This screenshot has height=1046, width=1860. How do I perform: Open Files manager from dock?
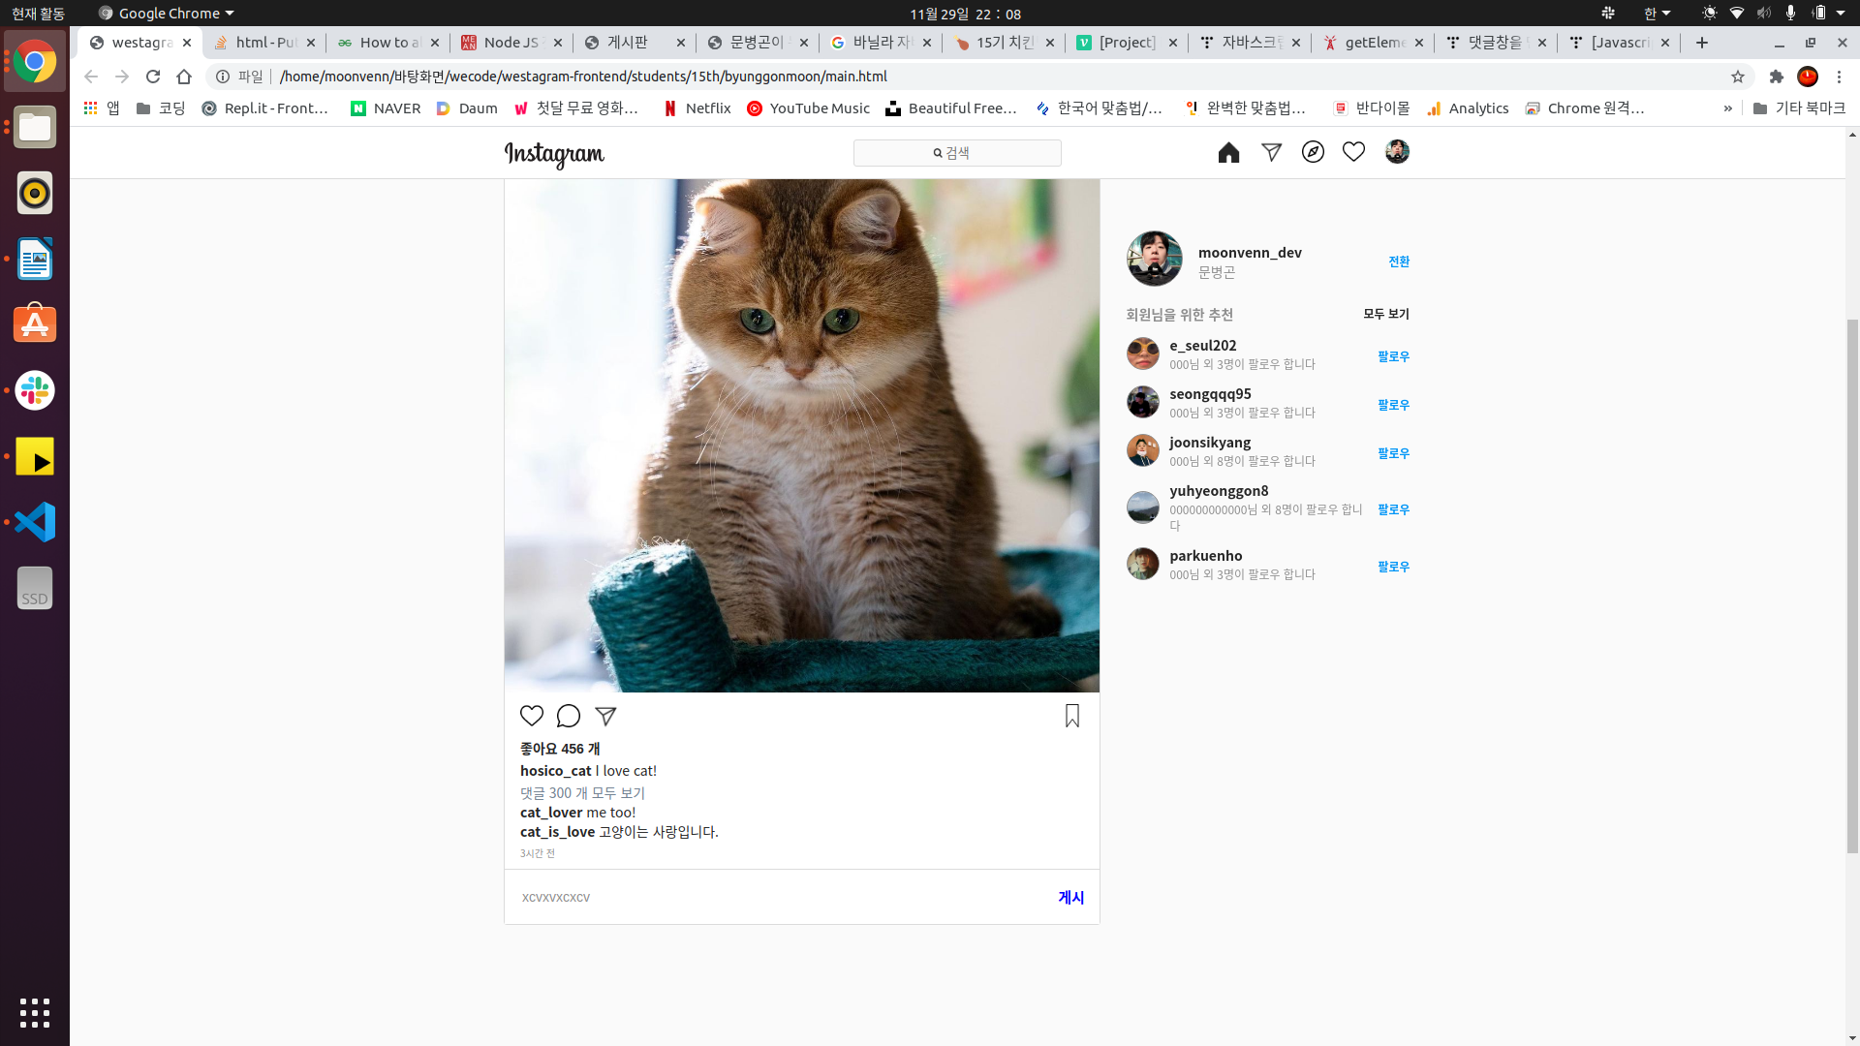[35, 127]
